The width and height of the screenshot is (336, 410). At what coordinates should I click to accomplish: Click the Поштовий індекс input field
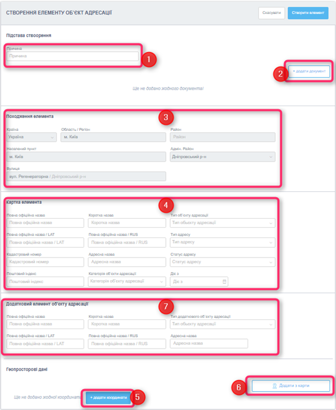click(x=45, y=281)
